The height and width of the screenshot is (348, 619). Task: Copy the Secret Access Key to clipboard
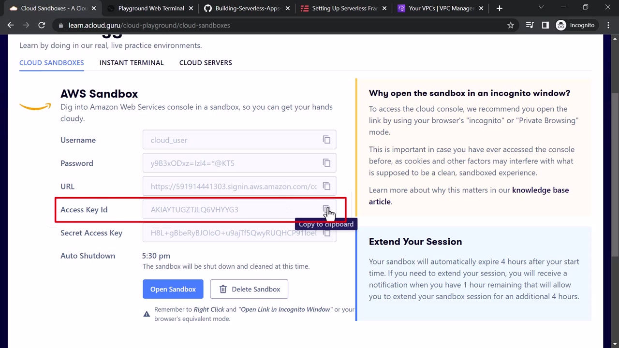coord(326,233)
